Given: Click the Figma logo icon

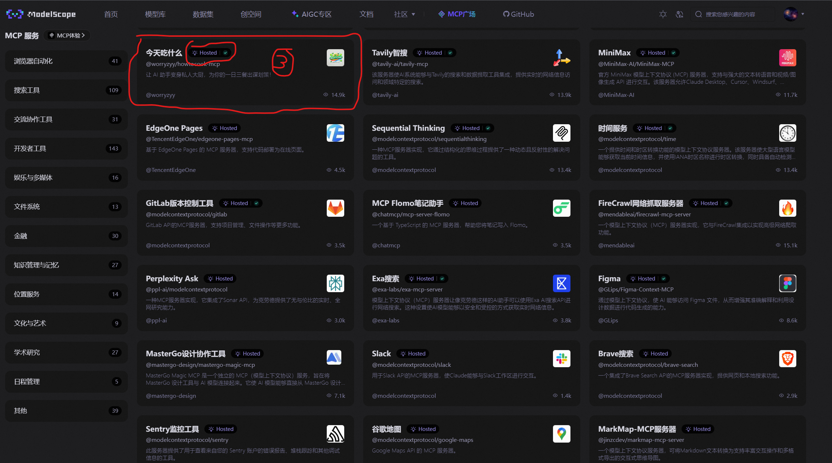Looking at the screenshot, I should (787, 283).
